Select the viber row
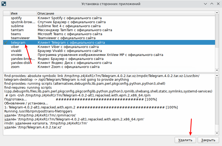Image resolution: width=222 pixels, height=146 pixels. [109, 47]
